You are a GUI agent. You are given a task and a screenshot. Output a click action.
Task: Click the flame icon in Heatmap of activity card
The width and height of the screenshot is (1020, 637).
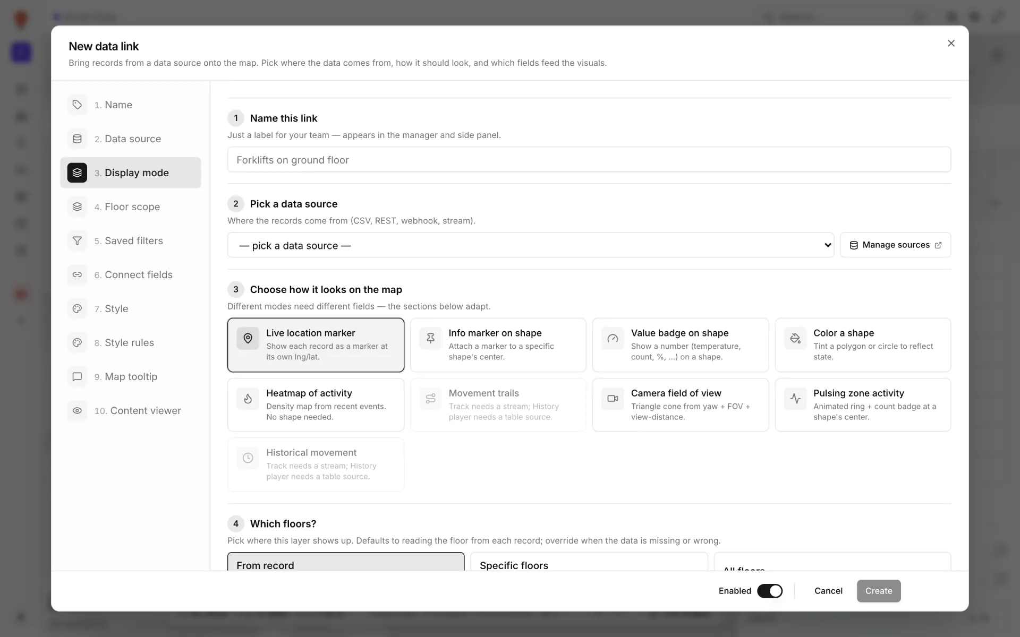tap(248, 398)
